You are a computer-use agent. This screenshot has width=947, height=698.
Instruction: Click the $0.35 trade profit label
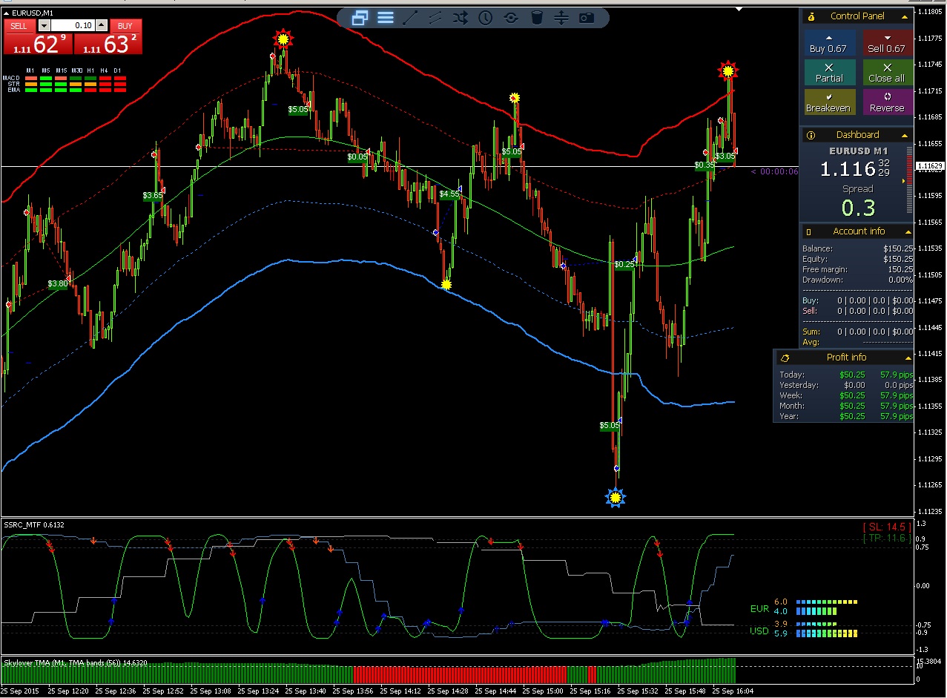705,165
